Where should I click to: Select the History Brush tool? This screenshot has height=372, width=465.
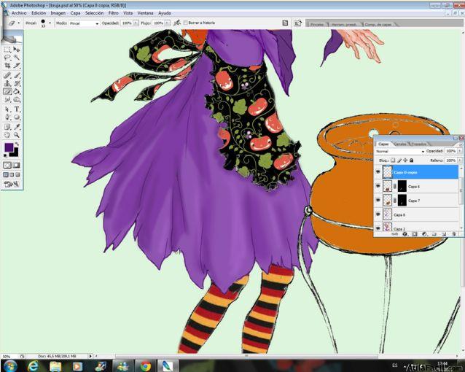pos(17,83)
